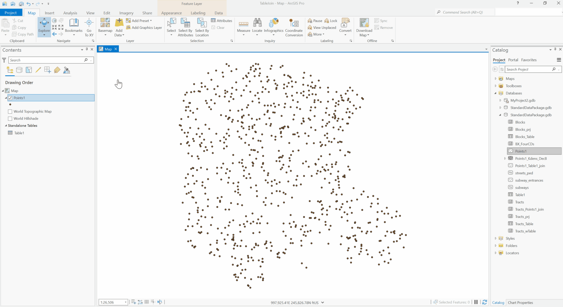This screenshot has width=563, height=307.
Task: Select features using Select By Attributes
Action: 185,27
